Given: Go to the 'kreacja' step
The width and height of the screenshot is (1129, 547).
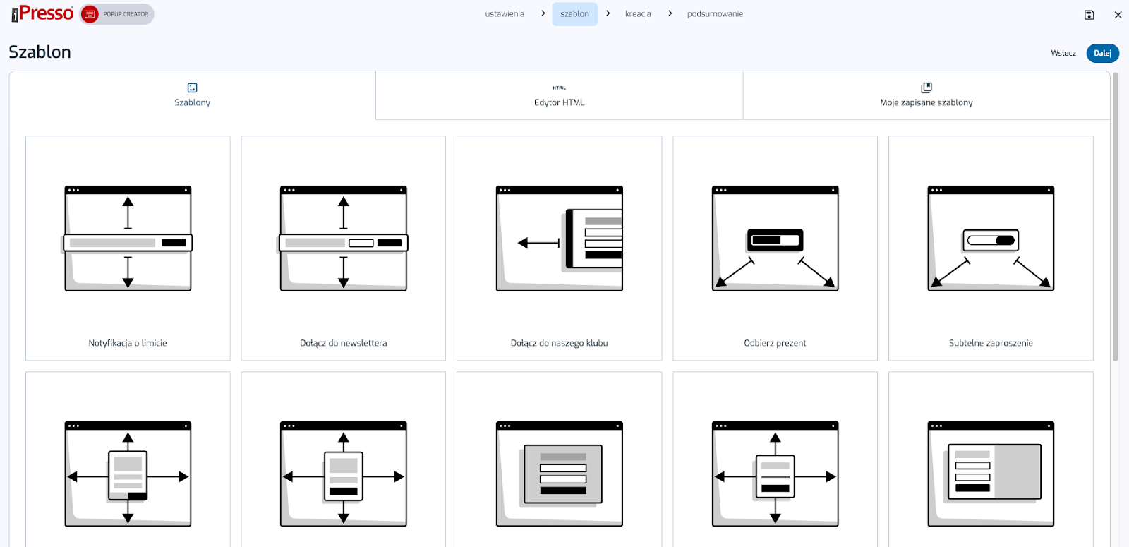Looking at the screenshot, I should pos(638,14).
